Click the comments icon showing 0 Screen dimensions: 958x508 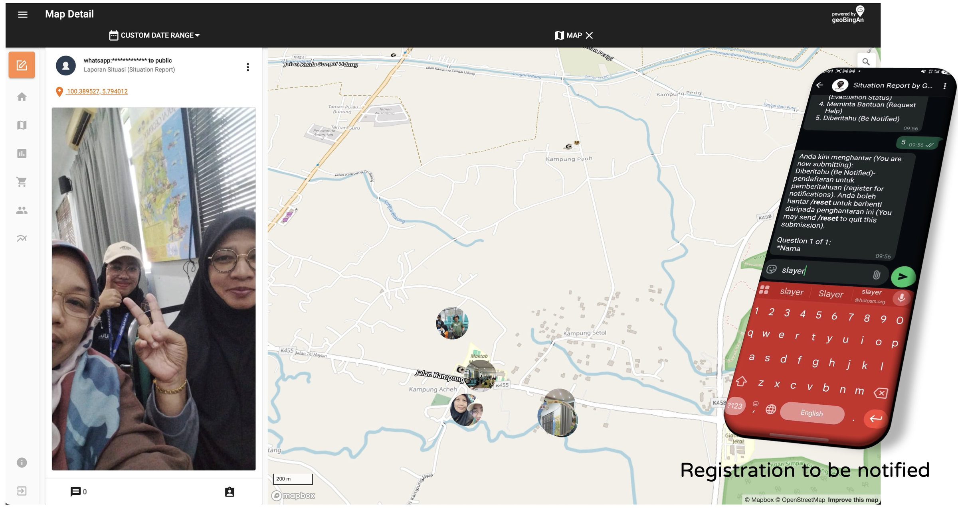(75, 492)
